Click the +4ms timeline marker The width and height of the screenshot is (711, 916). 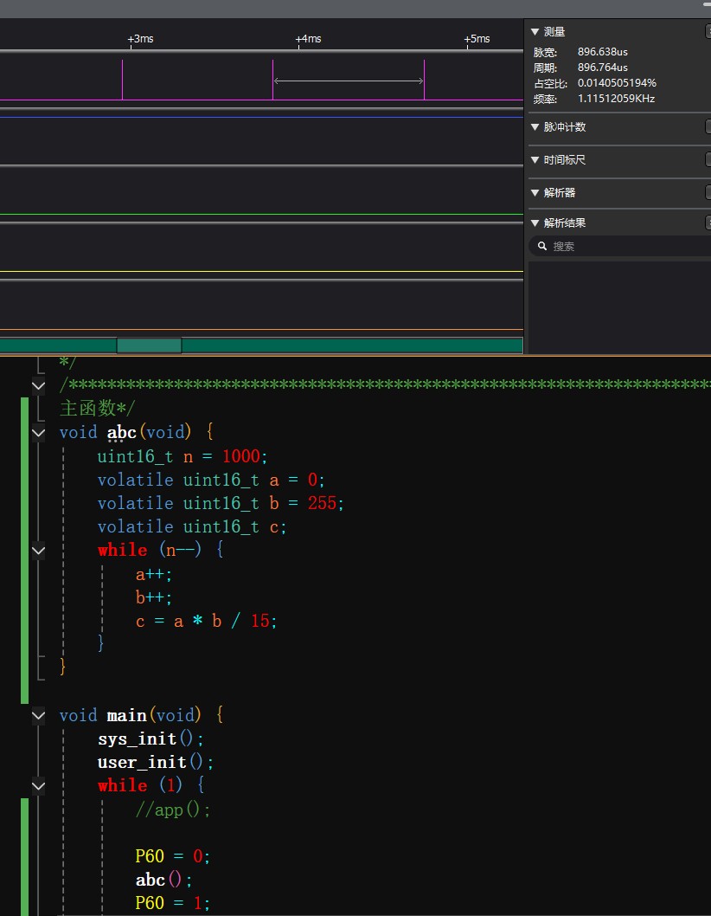click(308, 39)
